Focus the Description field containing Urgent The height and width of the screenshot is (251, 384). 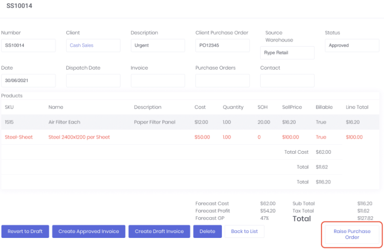pos(158,45)
